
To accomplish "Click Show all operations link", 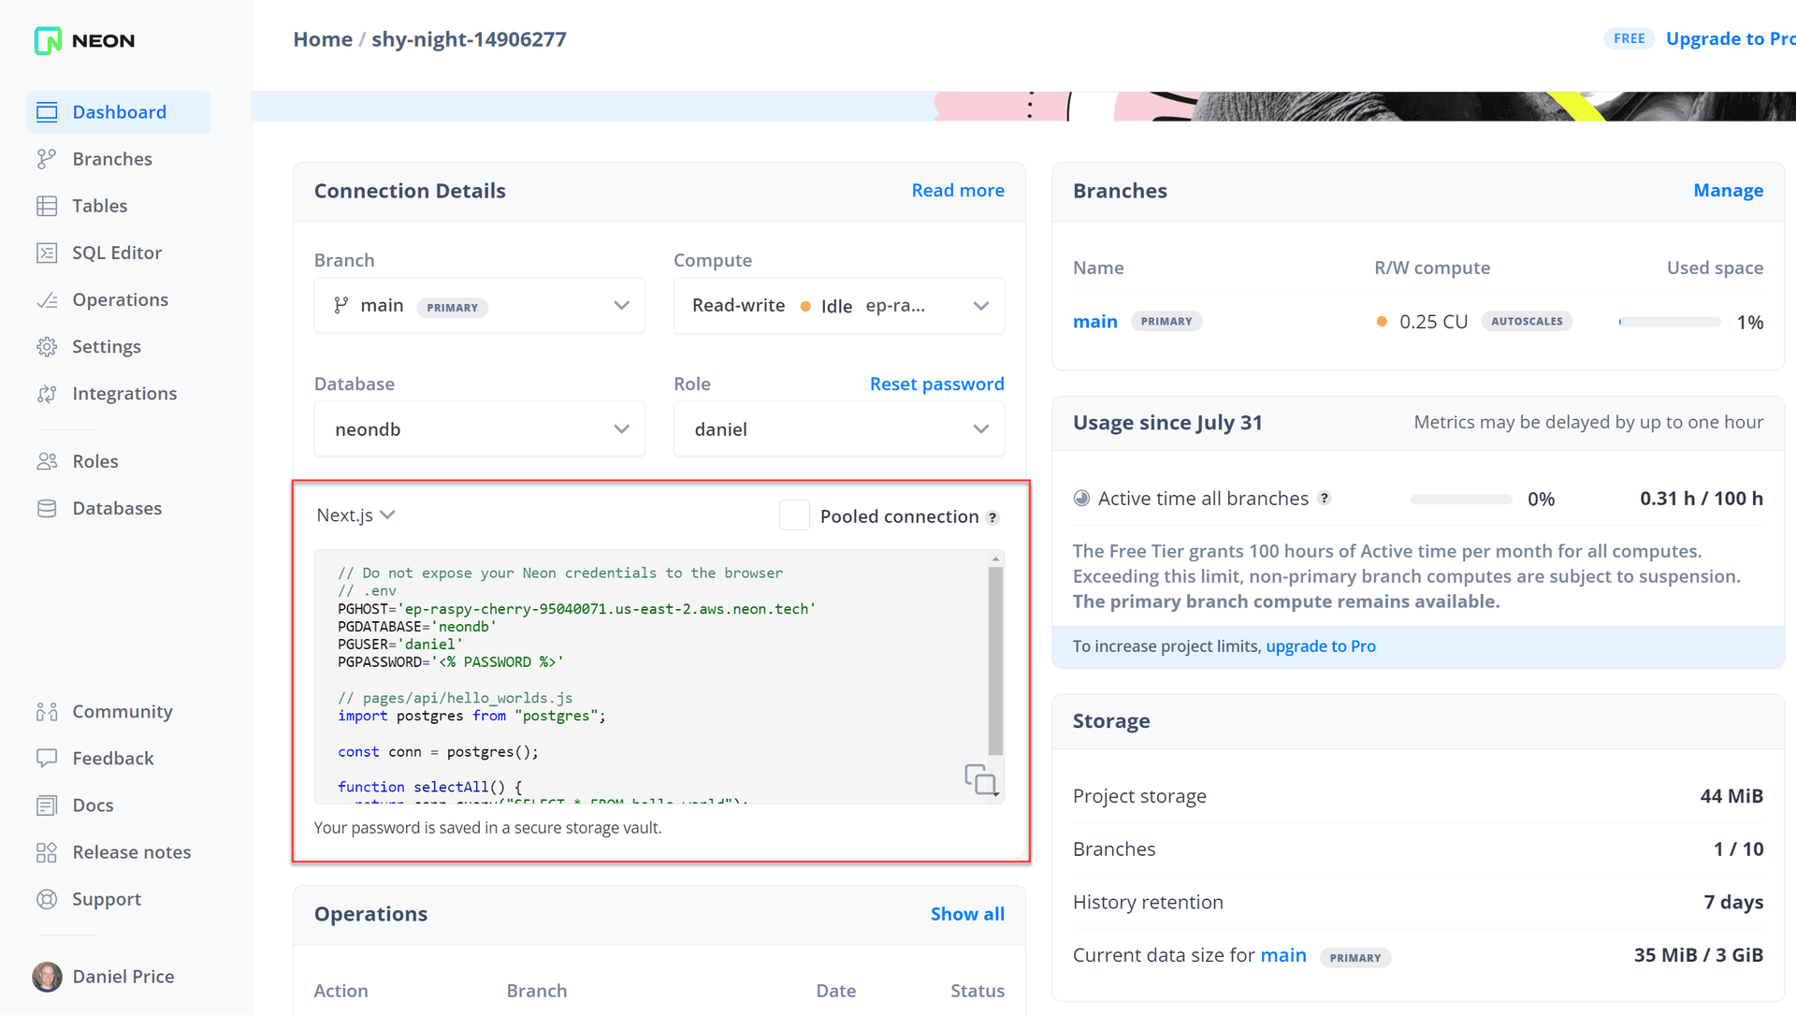I will (x=967, y=914).
